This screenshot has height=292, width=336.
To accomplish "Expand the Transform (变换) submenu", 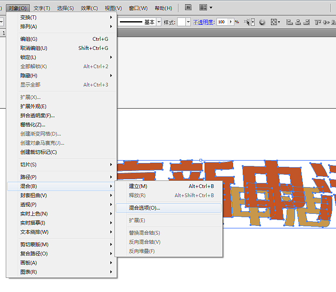I will point(62,17).
